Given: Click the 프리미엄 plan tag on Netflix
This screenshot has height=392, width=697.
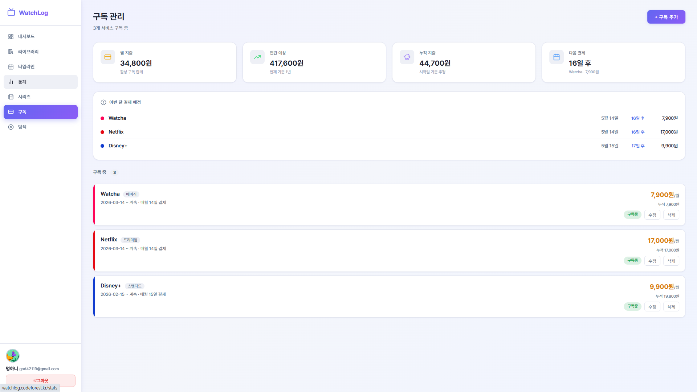Looking at the screenshot, I should (130, 240).
